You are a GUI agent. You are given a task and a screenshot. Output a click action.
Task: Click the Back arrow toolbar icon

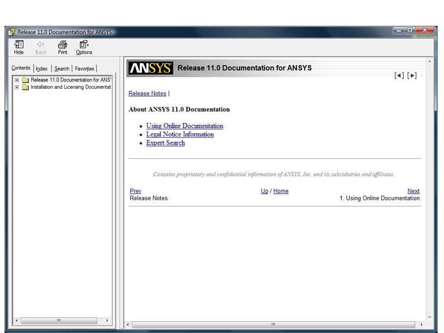pos(41,47)
